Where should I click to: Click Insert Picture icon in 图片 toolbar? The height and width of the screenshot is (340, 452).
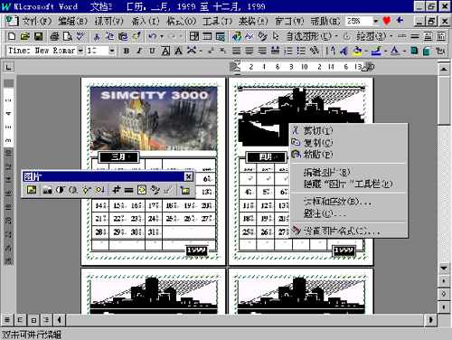coord(32,190)
